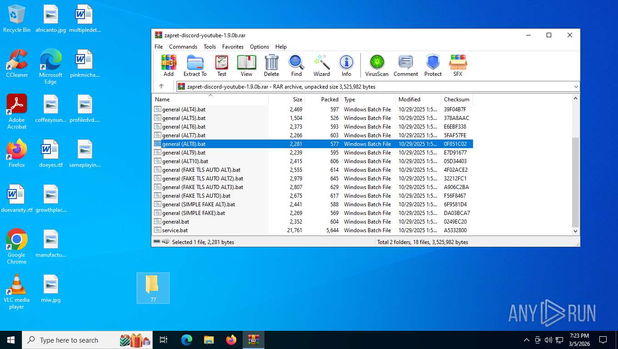The width and height of the screenshot is (618, 349).
Task: Open the Help menu
Action: pos(281,47)
